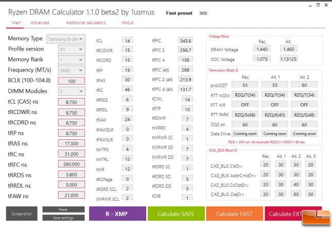Select the tRAS value 30

tap(127, 79)
